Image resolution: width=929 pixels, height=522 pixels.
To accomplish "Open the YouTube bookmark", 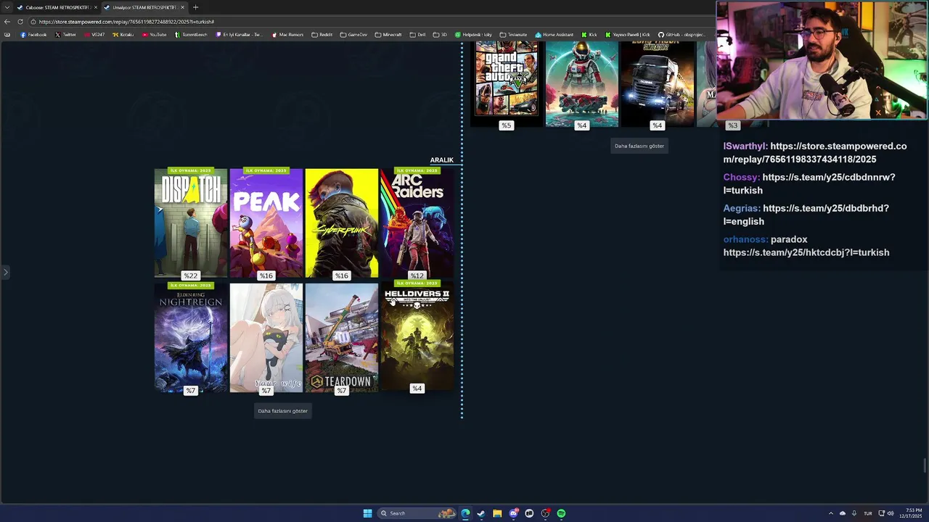I will [x=154, y=35].
